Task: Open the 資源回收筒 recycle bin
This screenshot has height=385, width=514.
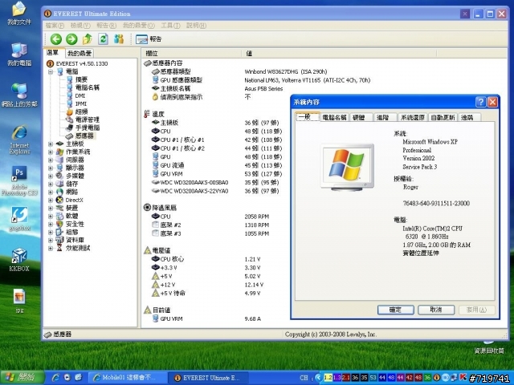Action: tap(489, 347)
